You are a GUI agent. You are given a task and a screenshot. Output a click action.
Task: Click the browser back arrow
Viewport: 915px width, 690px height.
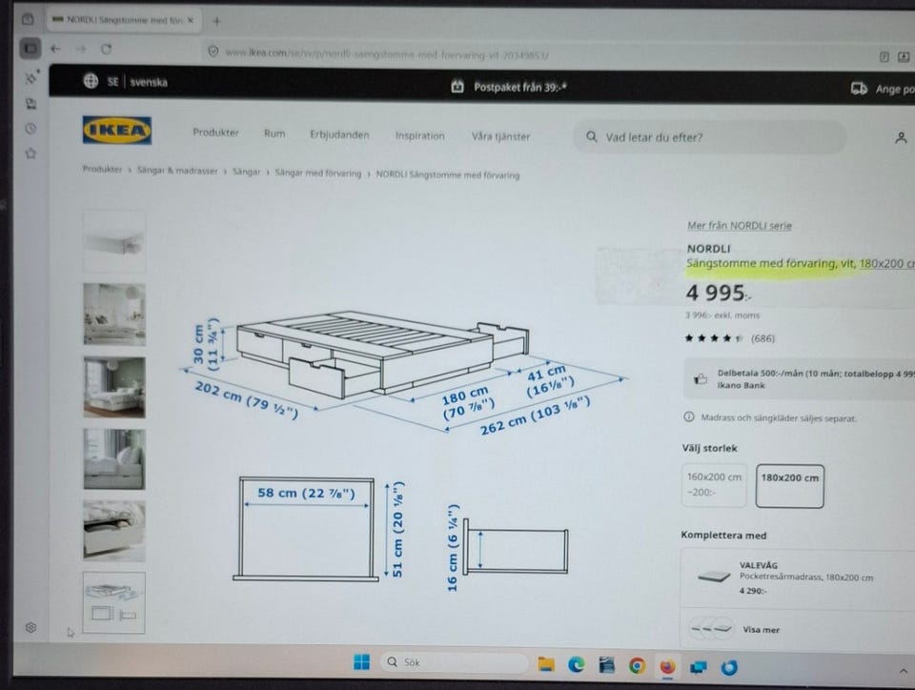55,49
